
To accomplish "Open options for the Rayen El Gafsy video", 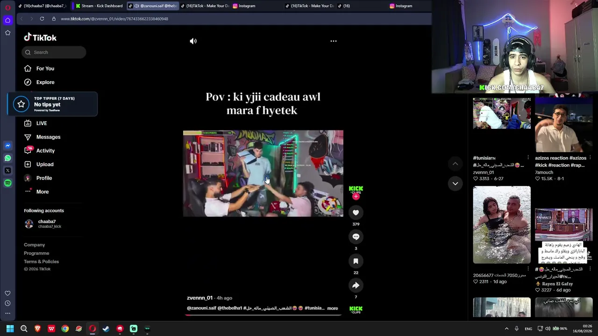I will [x=591, y=269].
